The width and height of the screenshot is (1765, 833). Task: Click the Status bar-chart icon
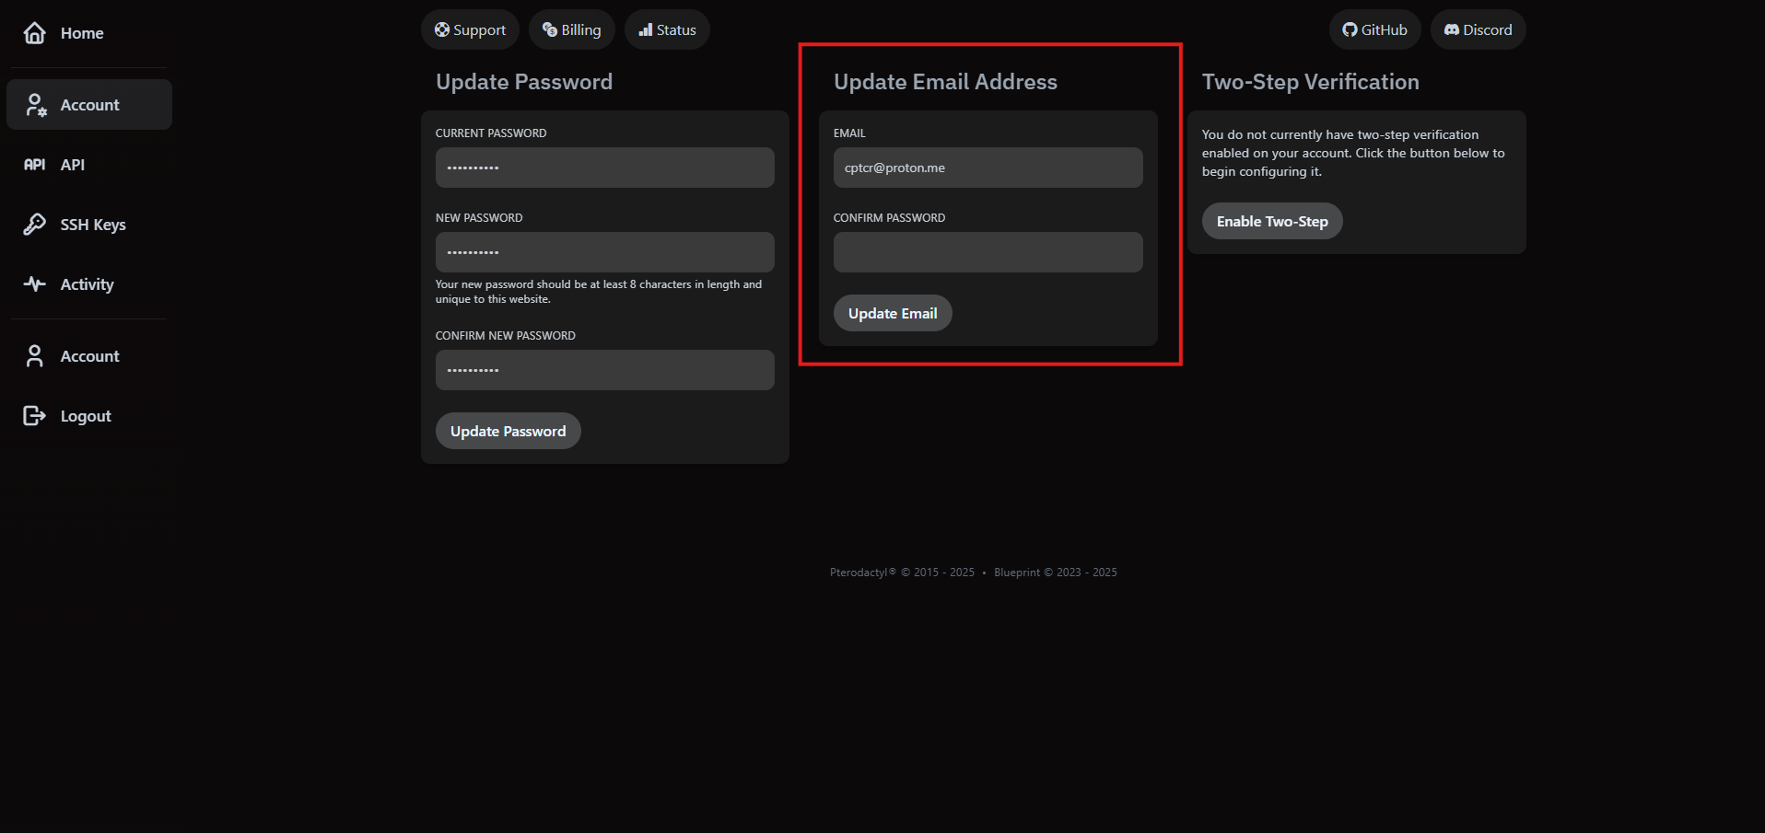(646, 29)
